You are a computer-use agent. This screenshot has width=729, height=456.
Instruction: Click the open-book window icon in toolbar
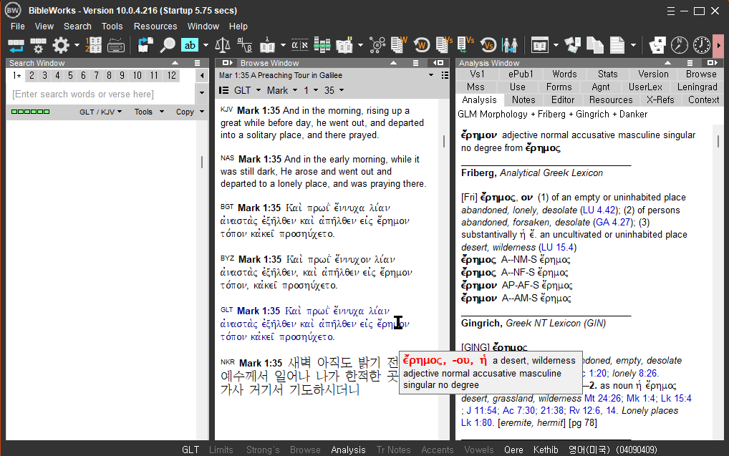pyautogui.click(x=540, y=45)
